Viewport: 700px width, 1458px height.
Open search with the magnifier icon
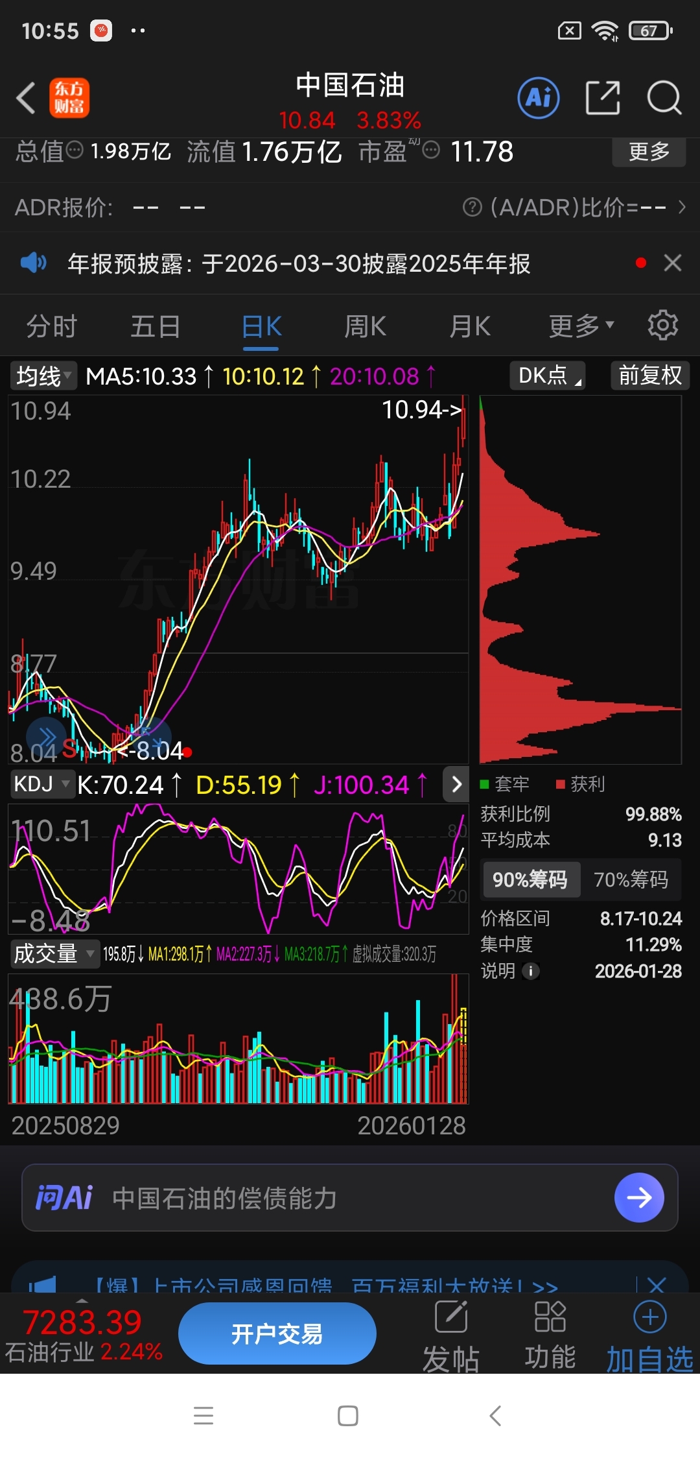664,98
